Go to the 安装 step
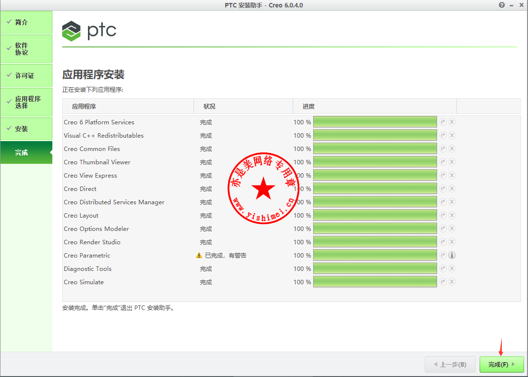 [x=26, y=129]
